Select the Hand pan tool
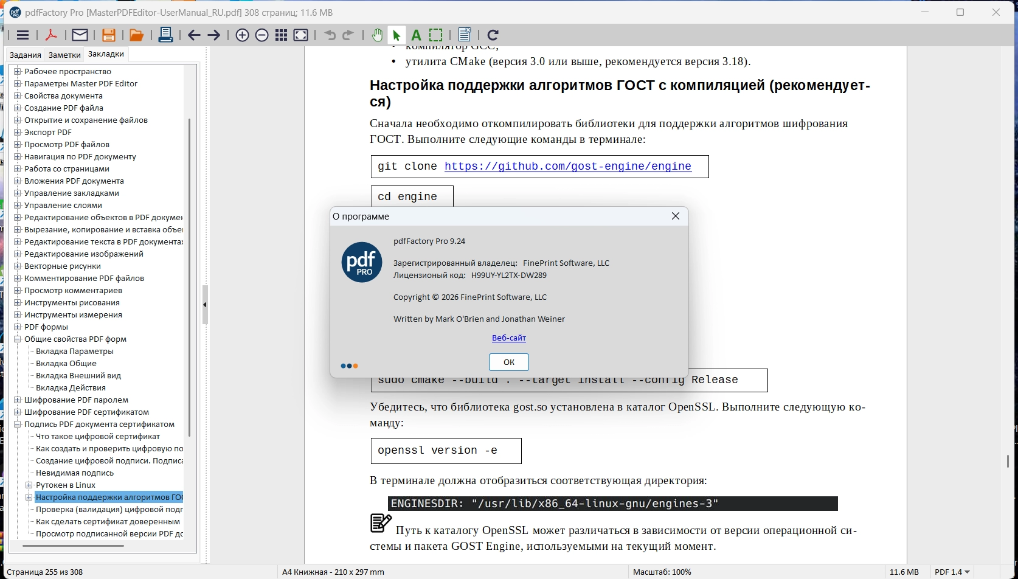1018x579 pixels. [377, 35]
